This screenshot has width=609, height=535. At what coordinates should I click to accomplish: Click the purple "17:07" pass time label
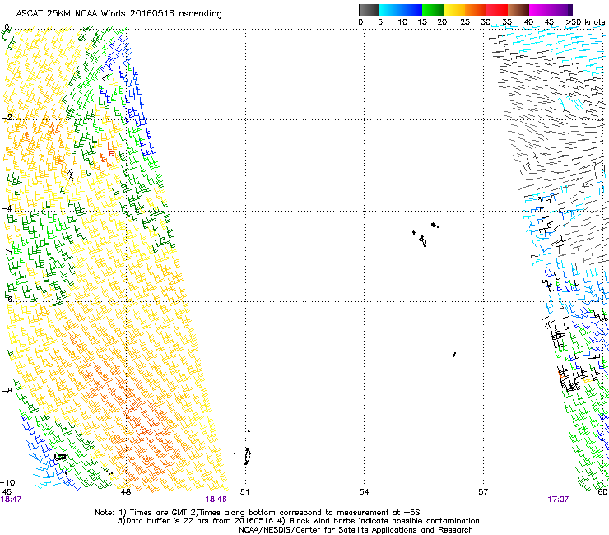click(x=558, y=500)
